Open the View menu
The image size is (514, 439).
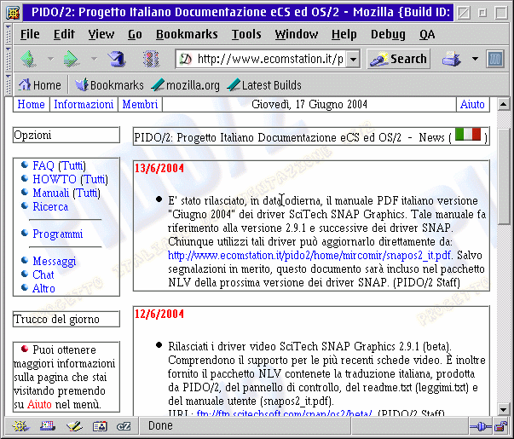[101, 34]
